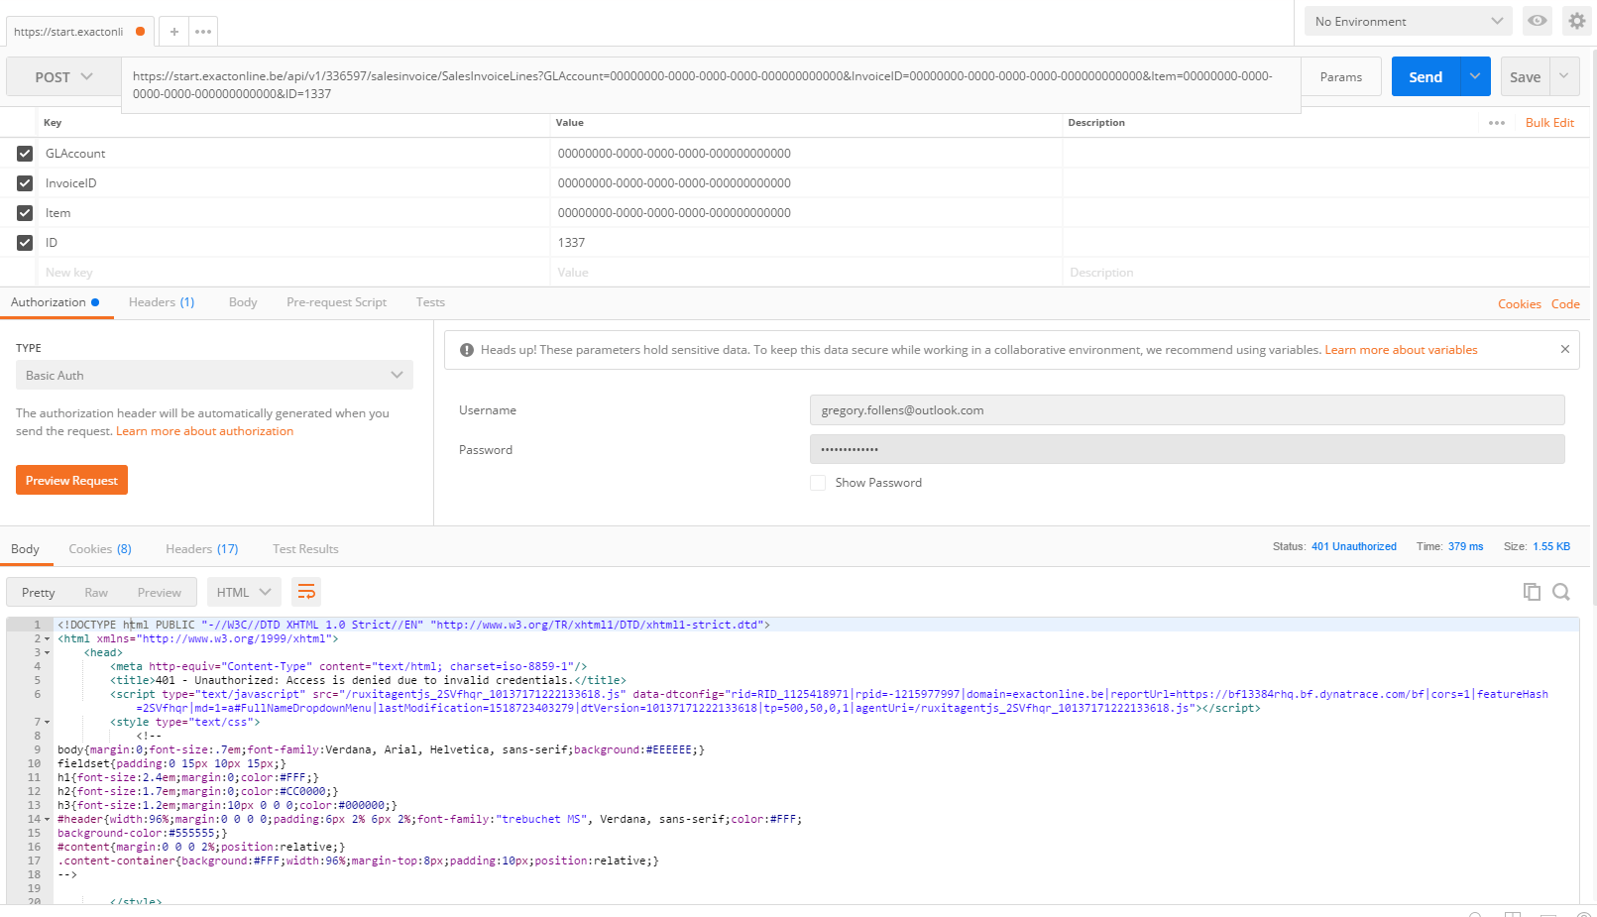This screenshot has height=917, width=1597.
Task: Follow Learn more about variables link
Action: 1401,350
